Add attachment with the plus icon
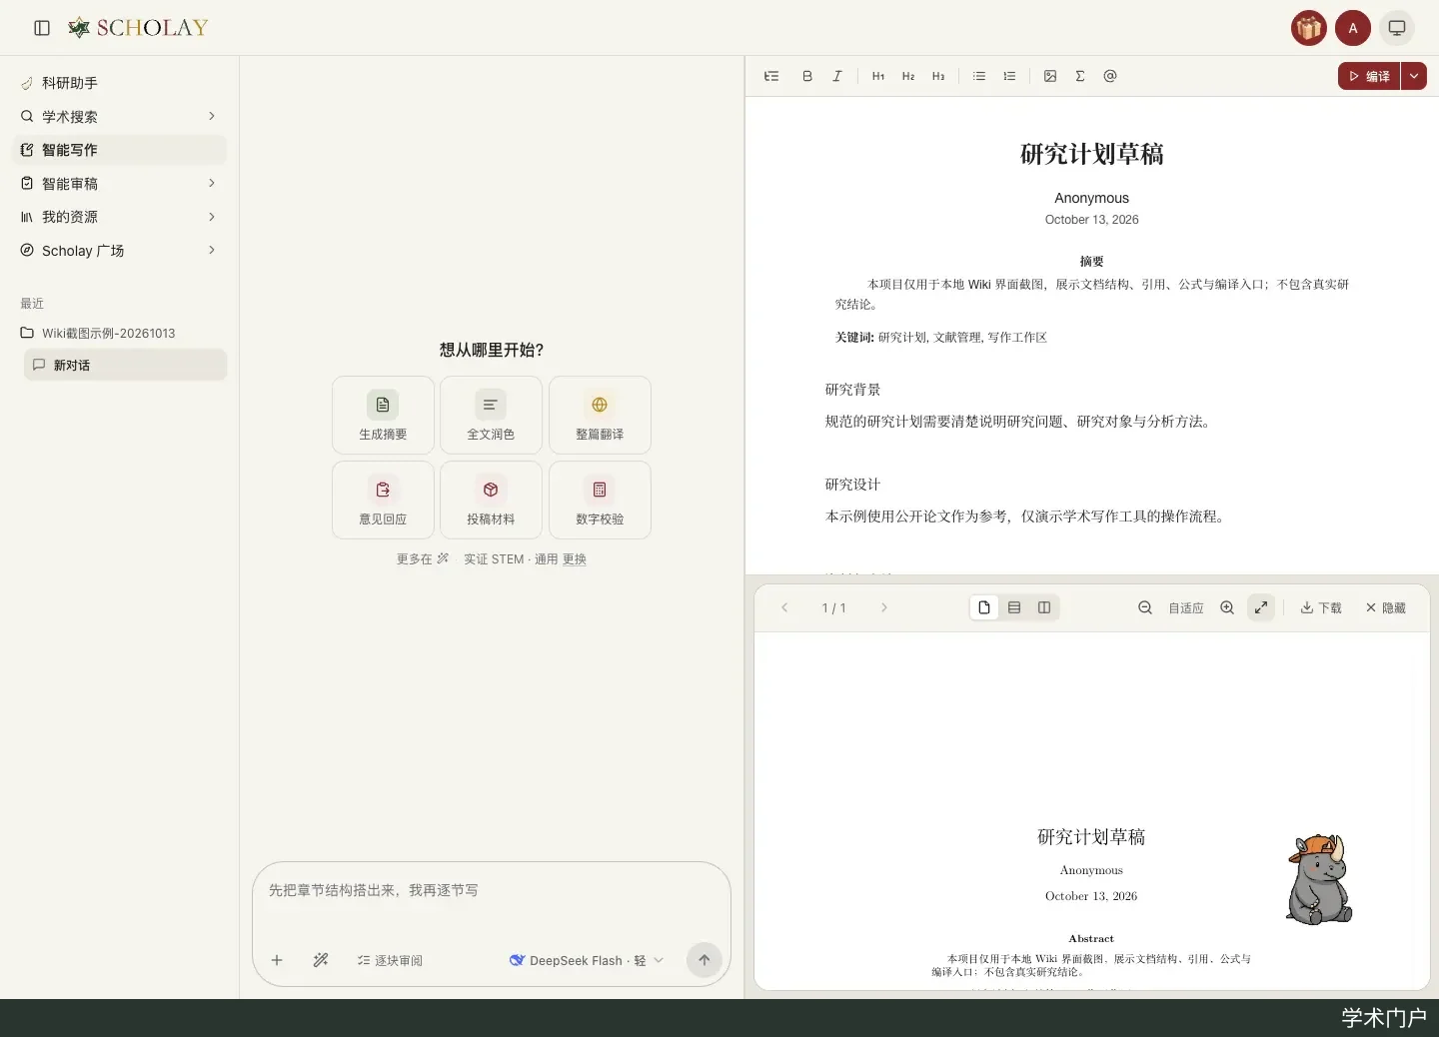This screenshot has width=1439, height=1037. point(277,960)
